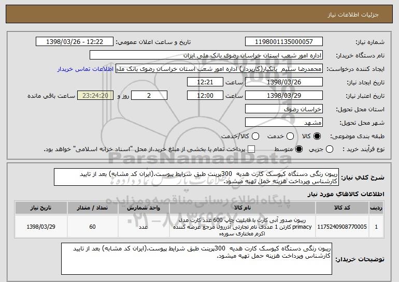Click the نام کالا column header
Viewport: 399px width, 282px height.
click(x=243, y=207)
